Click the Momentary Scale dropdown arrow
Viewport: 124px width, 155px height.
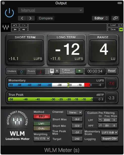[116, 133]
